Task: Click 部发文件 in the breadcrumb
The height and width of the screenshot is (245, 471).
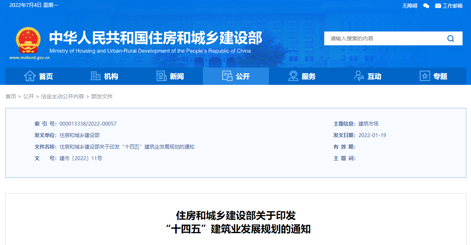Action: click(102, 96)
